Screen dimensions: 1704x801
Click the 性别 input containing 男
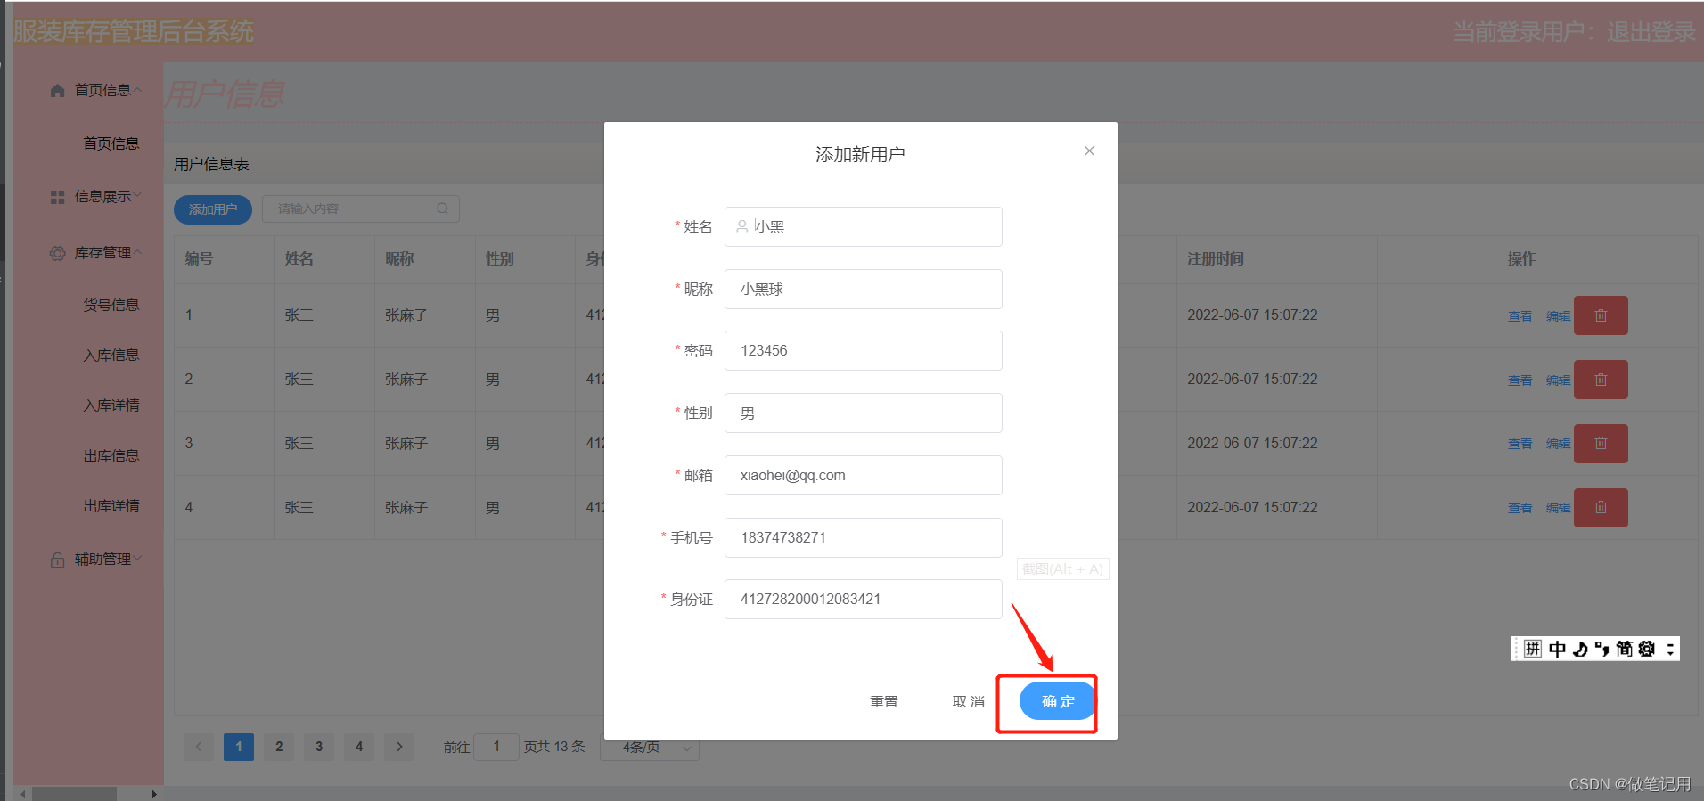coord(864,413)
